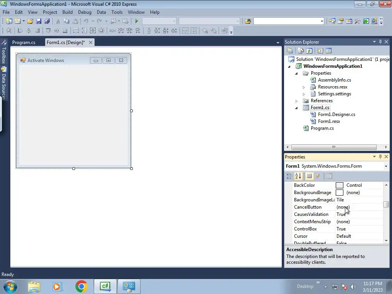Click Tab Order layout icon

[x=224, y=31]
